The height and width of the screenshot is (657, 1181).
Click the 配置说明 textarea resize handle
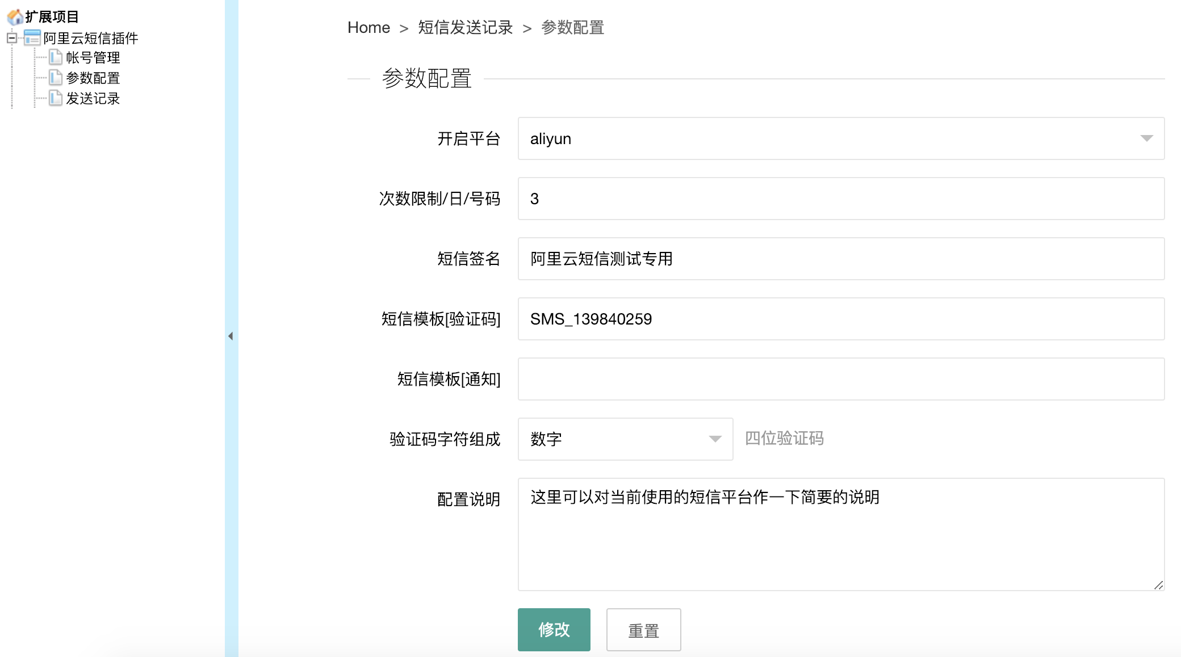pyautogui.click(x=1158, y=585)
